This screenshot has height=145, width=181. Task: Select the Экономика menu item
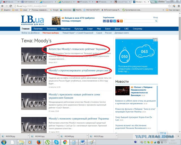tap(52, 29)
